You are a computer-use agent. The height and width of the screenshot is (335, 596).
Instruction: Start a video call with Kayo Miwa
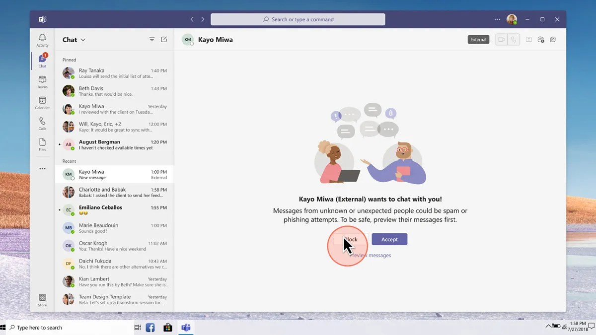[x=501, y=39]
